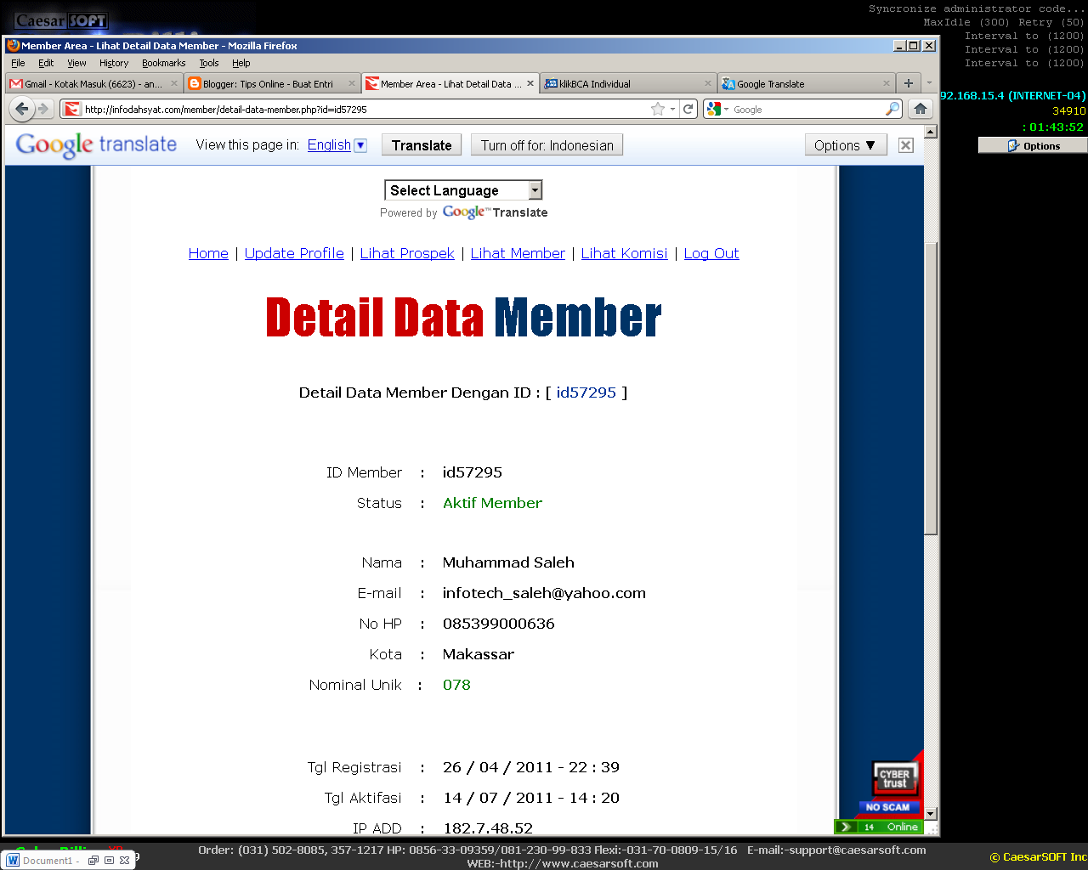Image resolution: width=1088 pixels, height=870 pixels.
Task: Reload the page with the refresh icon
Action: 688,109
